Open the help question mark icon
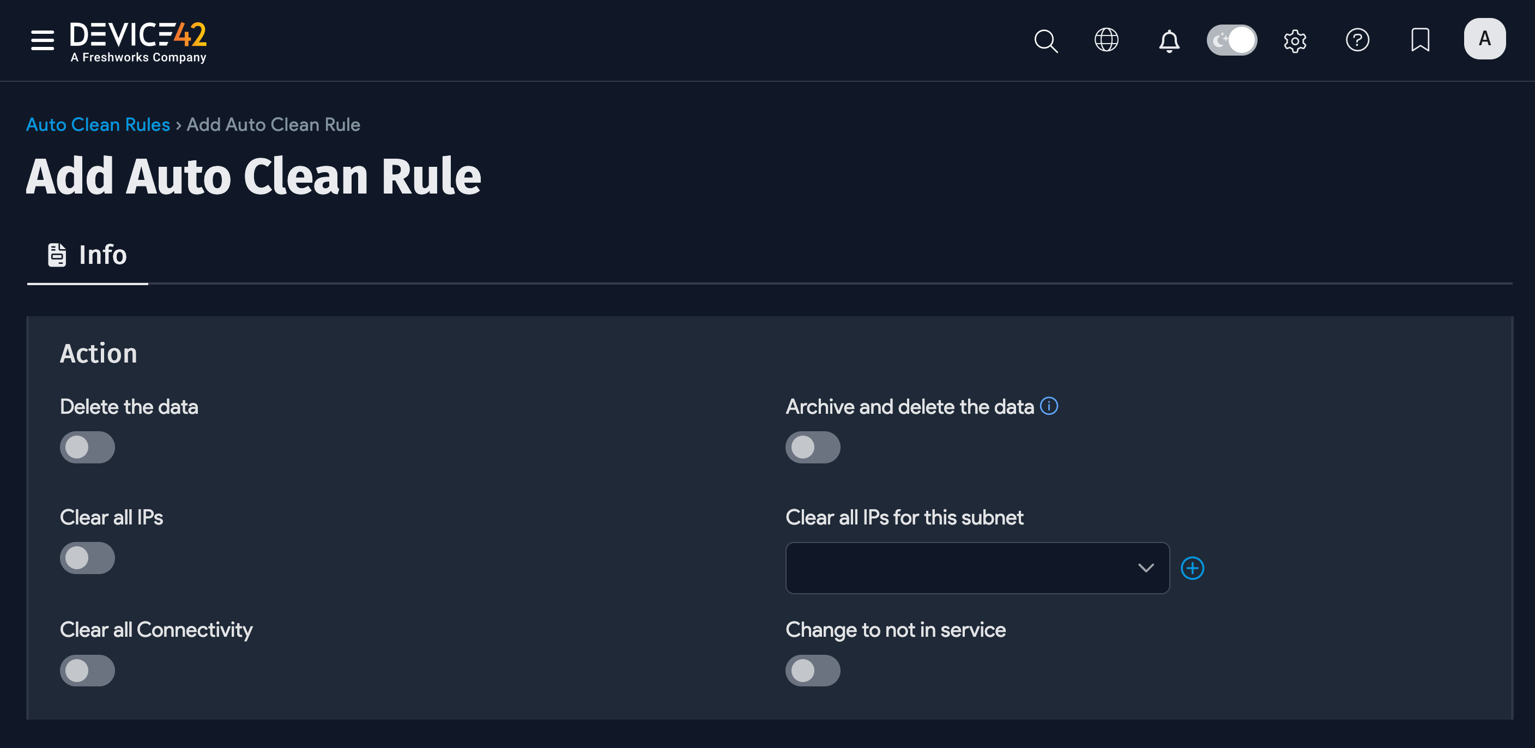Screen dimensions: 1535x748 (x=1357, y=40)
